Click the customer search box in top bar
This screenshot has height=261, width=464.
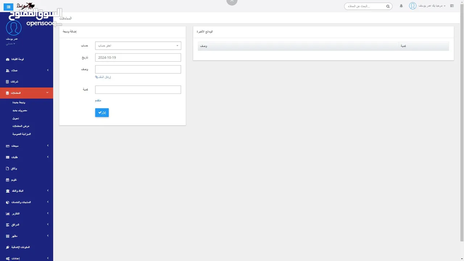pos(368,6)
